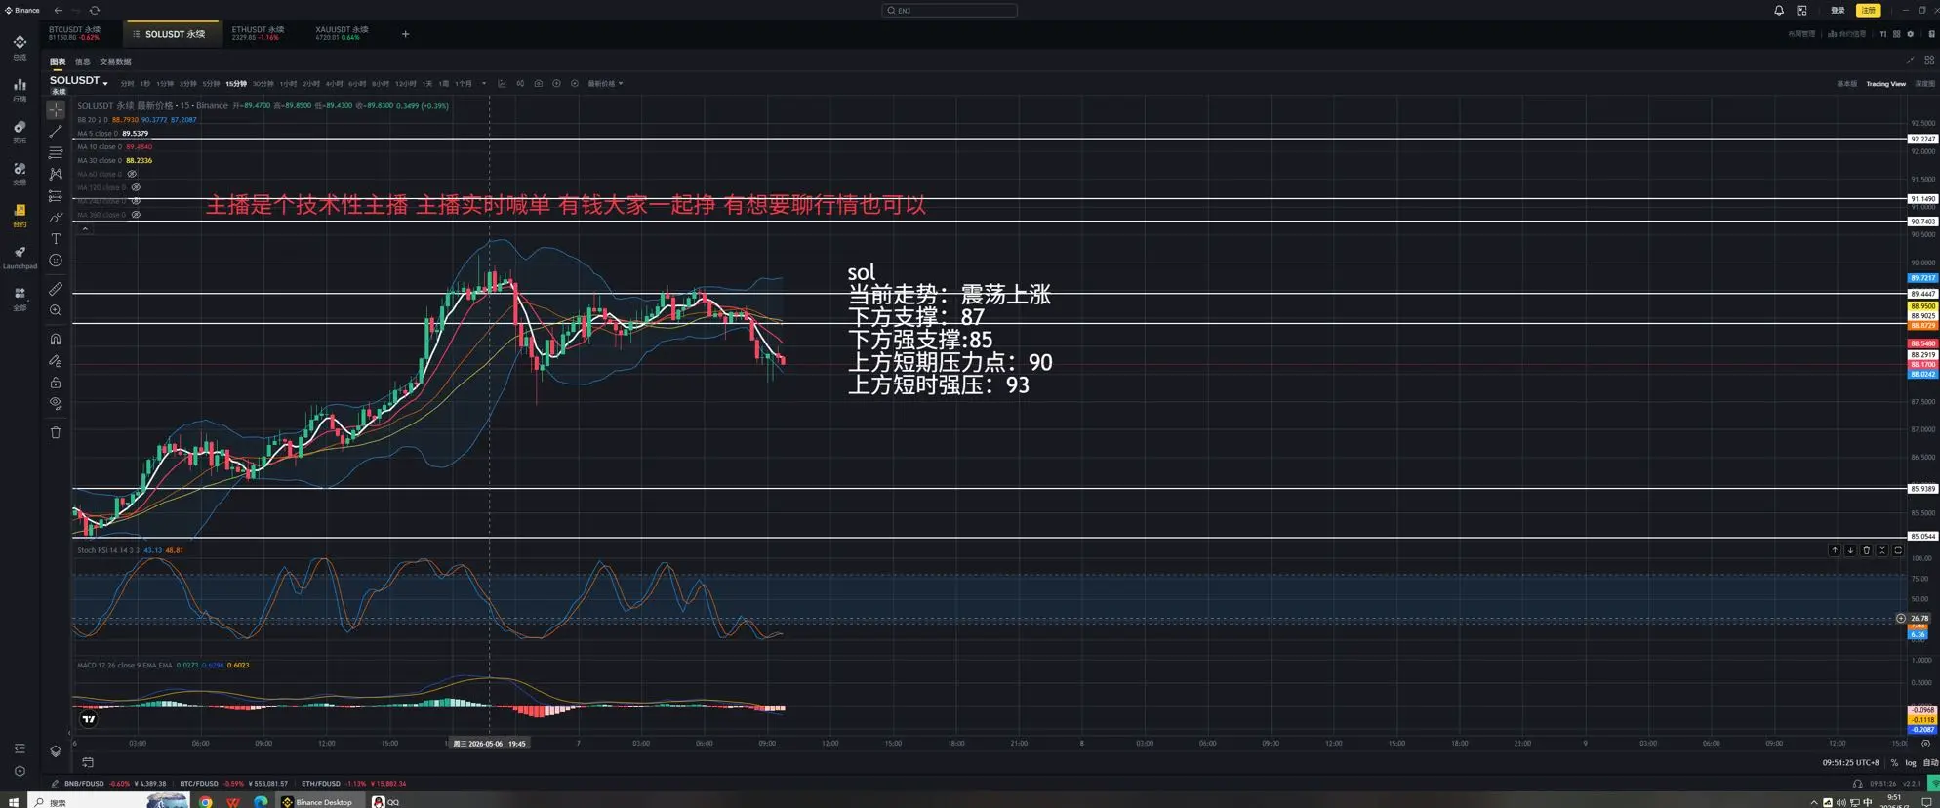
Task: Switch to the ETHUSDT 永续 tab
Action: 258,34
